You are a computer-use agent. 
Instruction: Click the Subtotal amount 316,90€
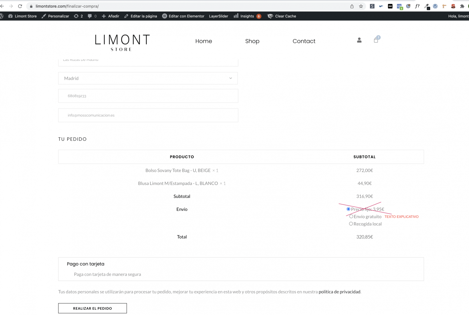(365, 196)
